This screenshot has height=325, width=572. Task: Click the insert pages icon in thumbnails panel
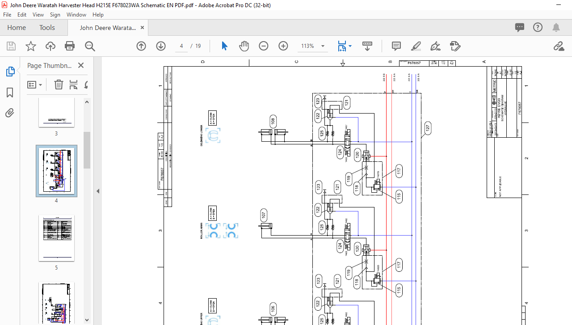[73, 84]
